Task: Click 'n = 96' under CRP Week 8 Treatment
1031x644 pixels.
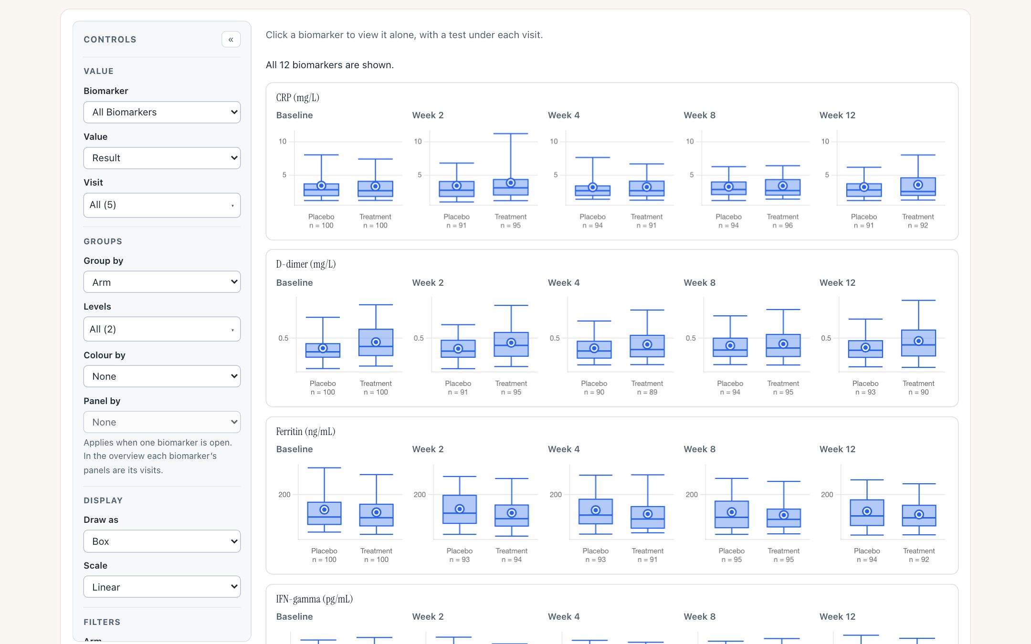Action: (x=782, y=225)
